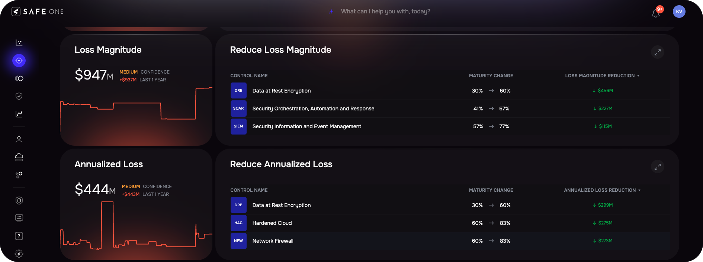Screen dimensions: 703x262
Task: Click the sparkle AI assistant icon
Action: (x=330, y=12)
